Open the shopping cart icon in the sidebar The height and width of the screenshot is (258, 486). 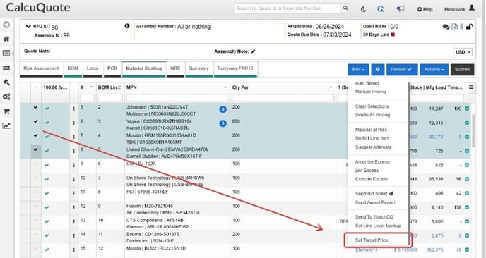(x=6, y=111)
